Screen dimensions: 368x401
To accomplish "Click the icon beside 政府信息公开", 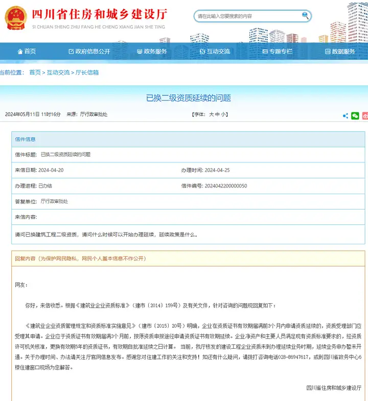I will tap(71, 52).
